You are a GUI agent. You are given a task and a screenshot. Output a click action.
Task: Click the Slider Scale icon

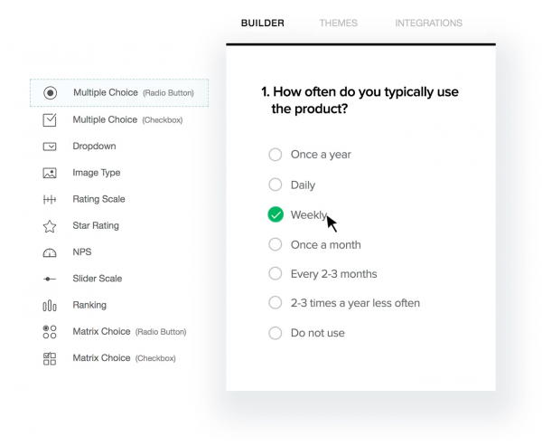tap(51, 279)
